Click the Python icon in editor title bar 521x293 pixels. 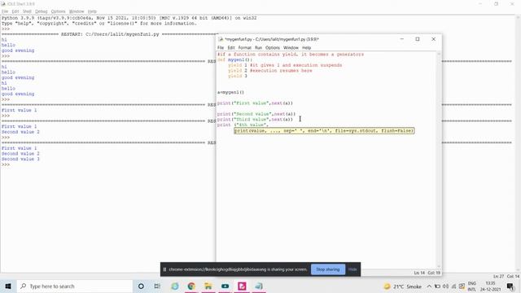pos(221,39)
